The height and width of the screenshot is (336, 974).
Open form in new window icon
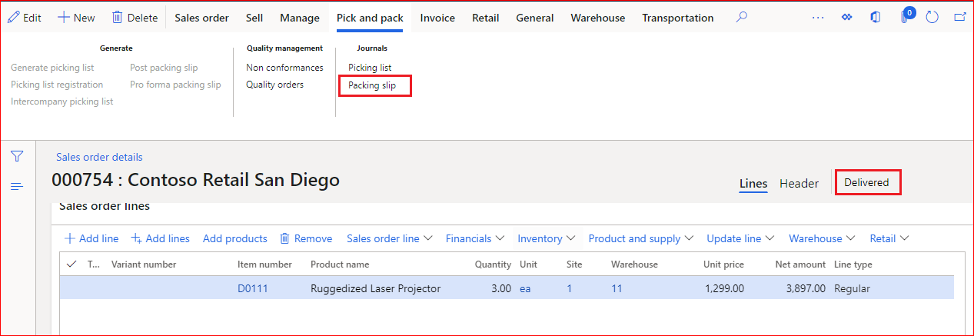pyautogui.click(x=959, y=18)
